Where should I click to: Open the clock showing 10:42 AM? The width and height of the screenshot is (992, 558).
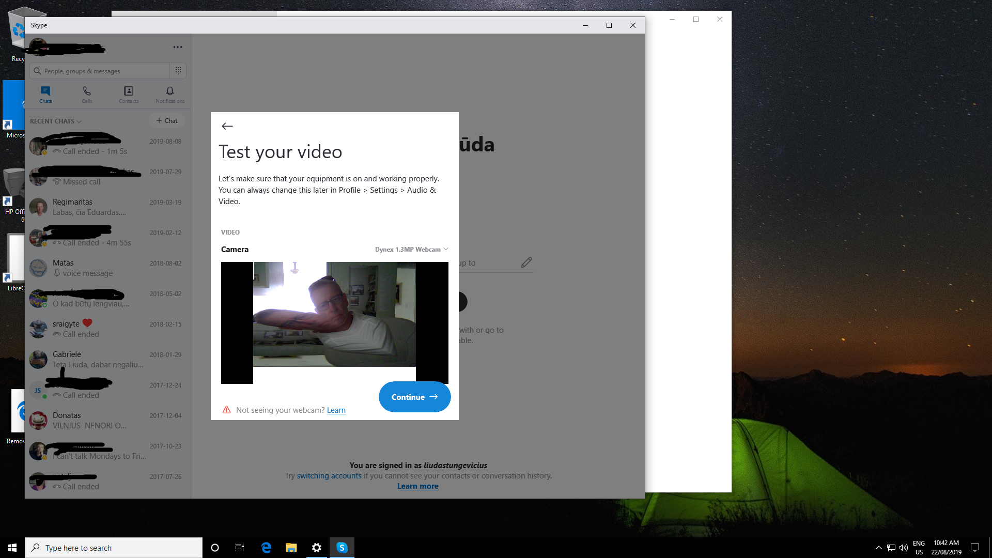click(x=946, y=548)
